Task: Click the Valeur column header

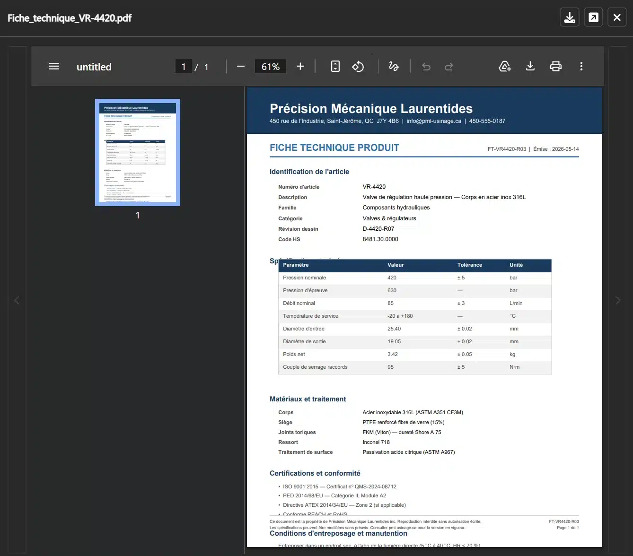Action: click(396, 265)
